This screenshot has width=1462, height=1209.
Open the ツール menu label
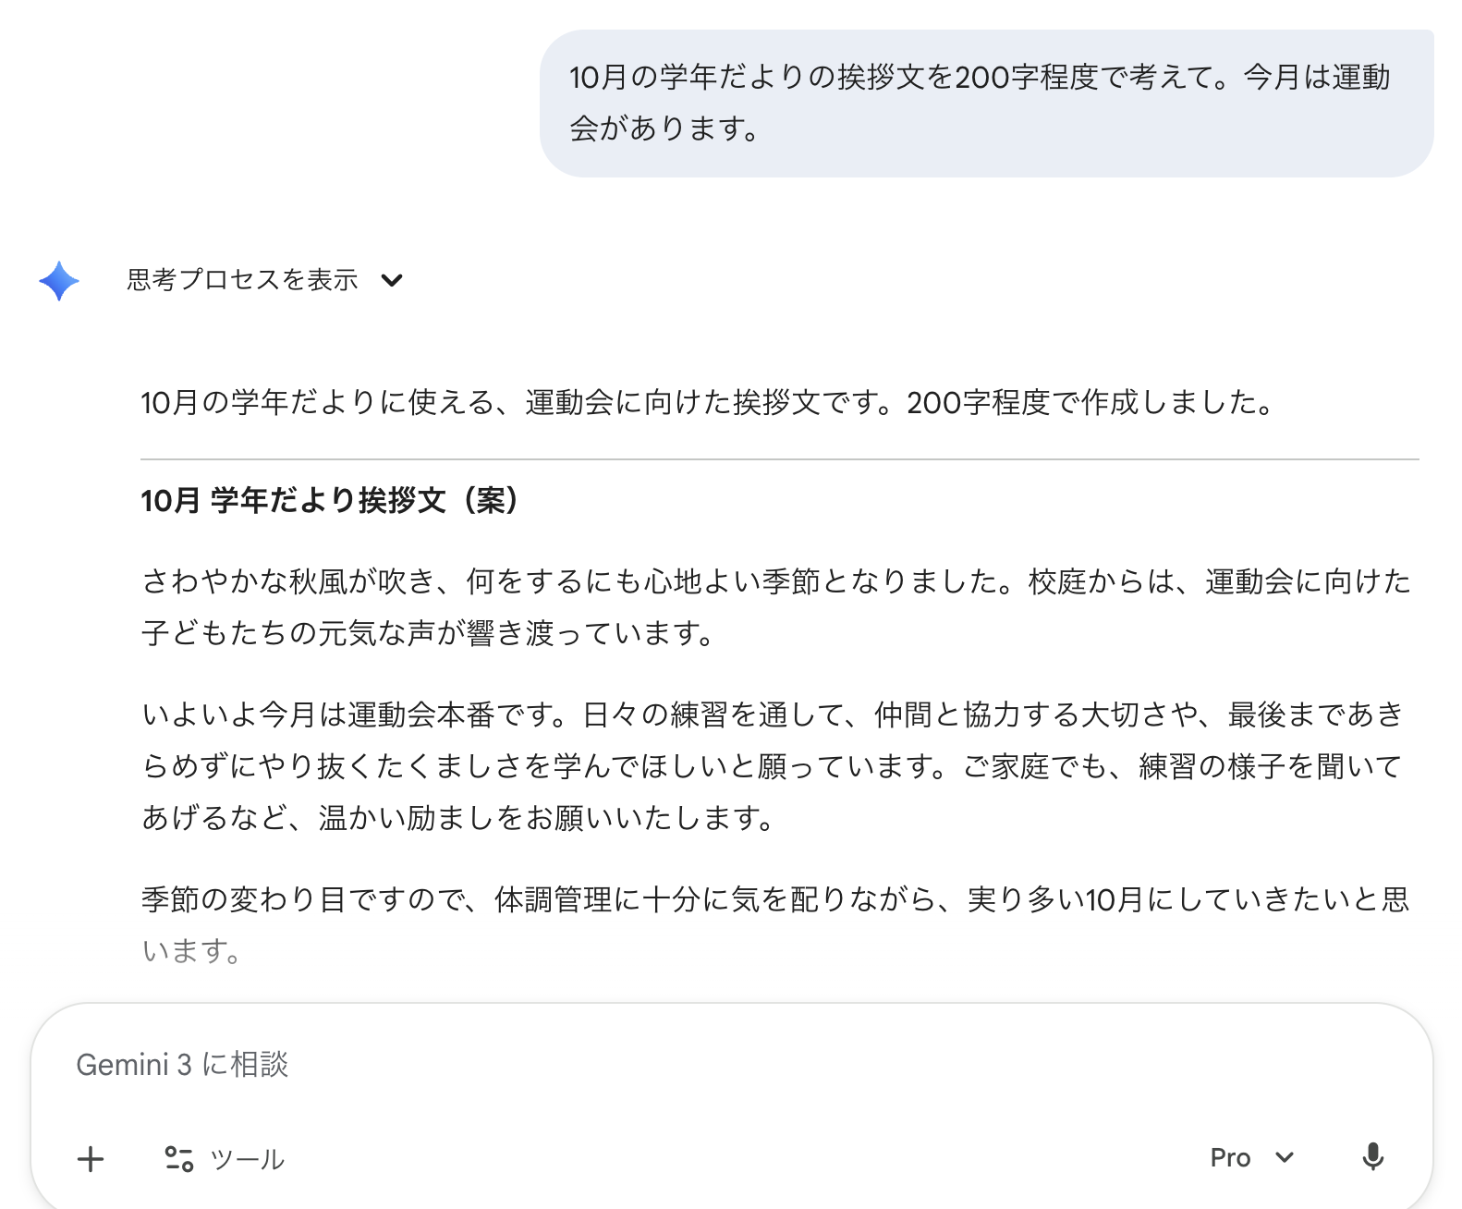tap(247, 1159)
